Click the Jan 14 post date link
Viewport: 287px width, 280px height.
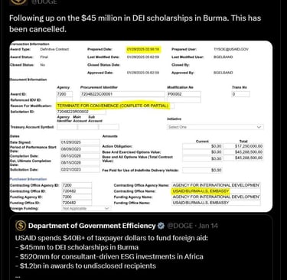coord(208,226)
